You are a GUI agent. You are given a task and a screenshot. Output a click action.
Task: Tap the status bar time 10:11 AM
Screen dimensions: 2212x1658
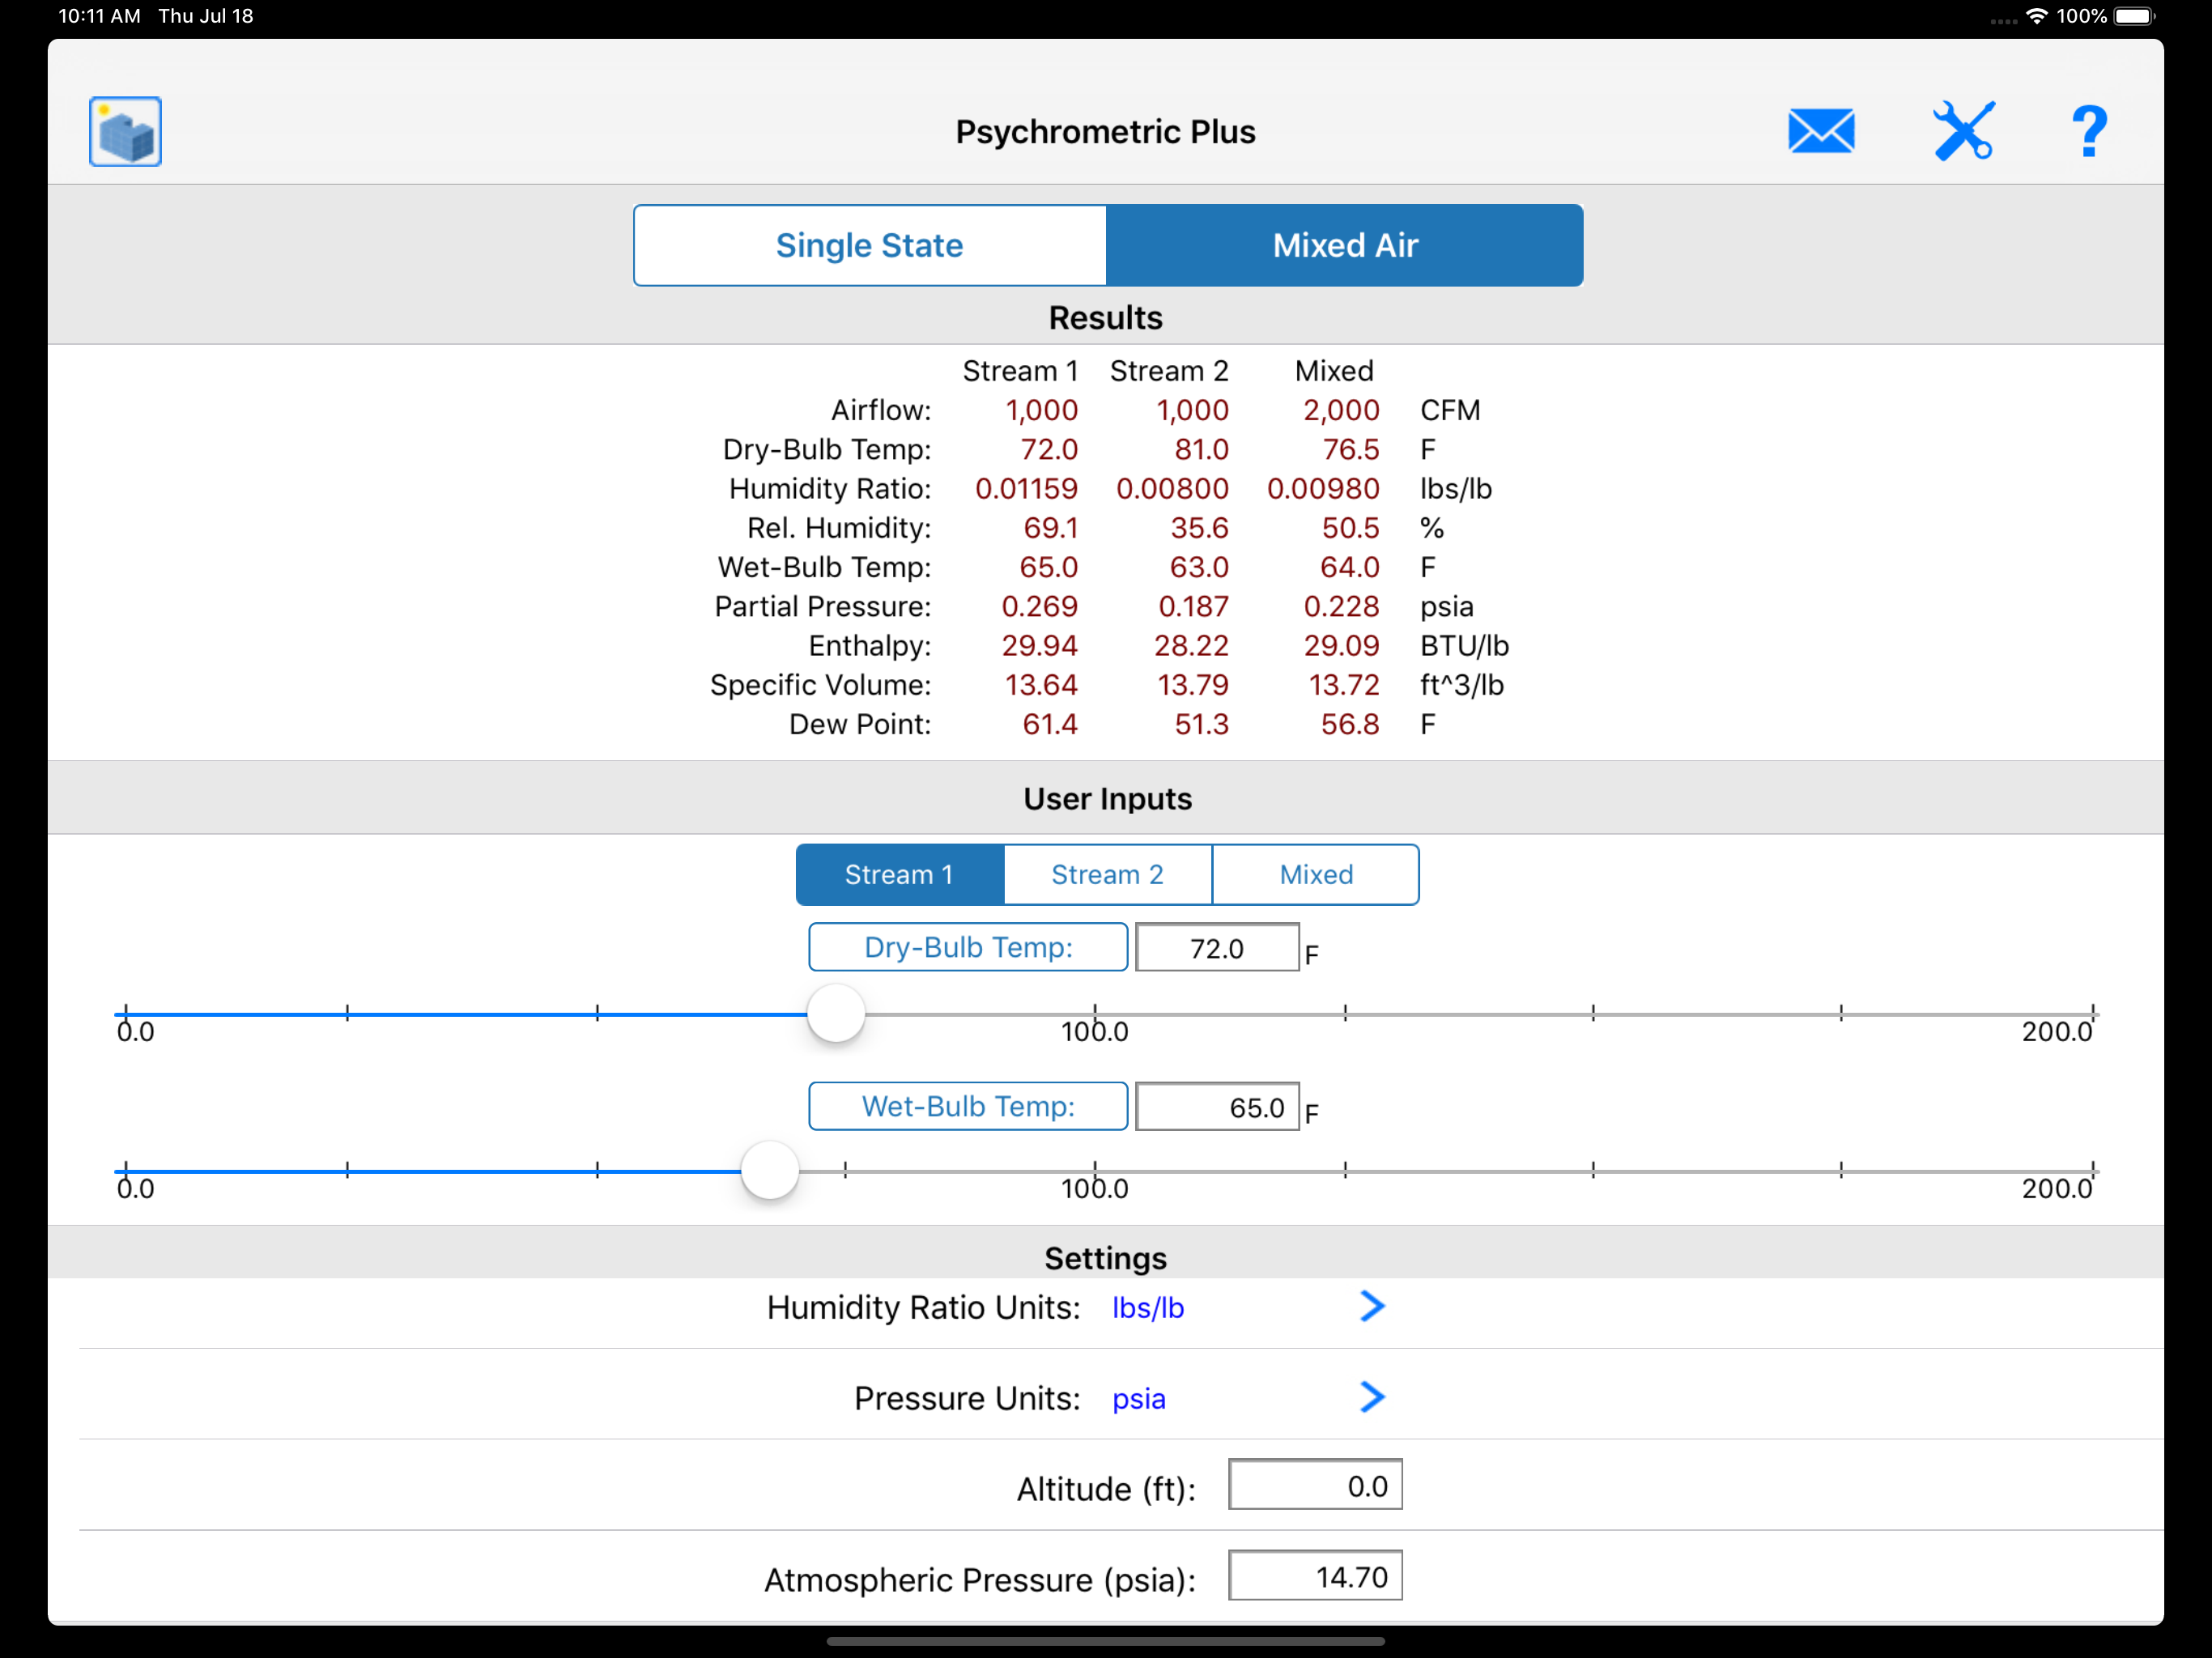(99, 16)
